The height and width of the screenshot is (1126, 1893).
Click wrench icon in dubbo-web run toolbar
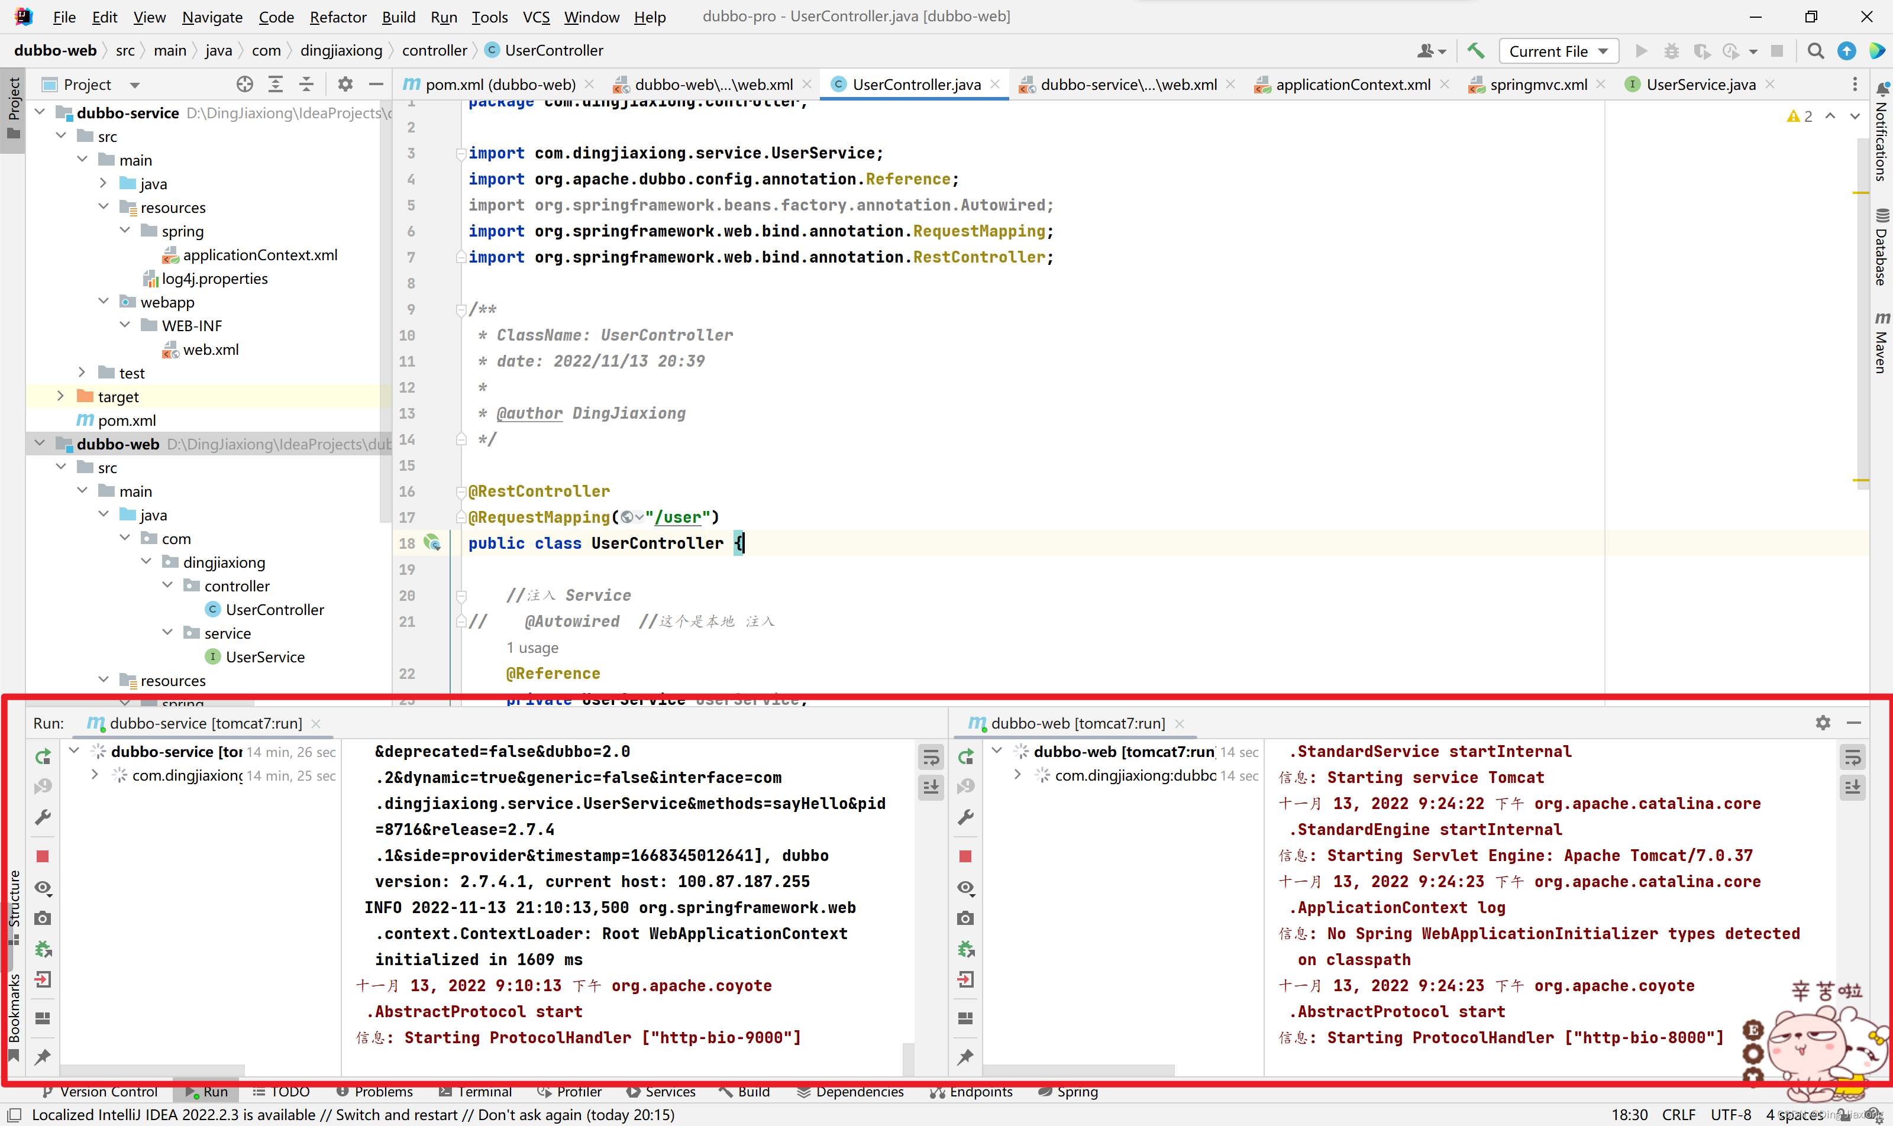coord(965,818)
